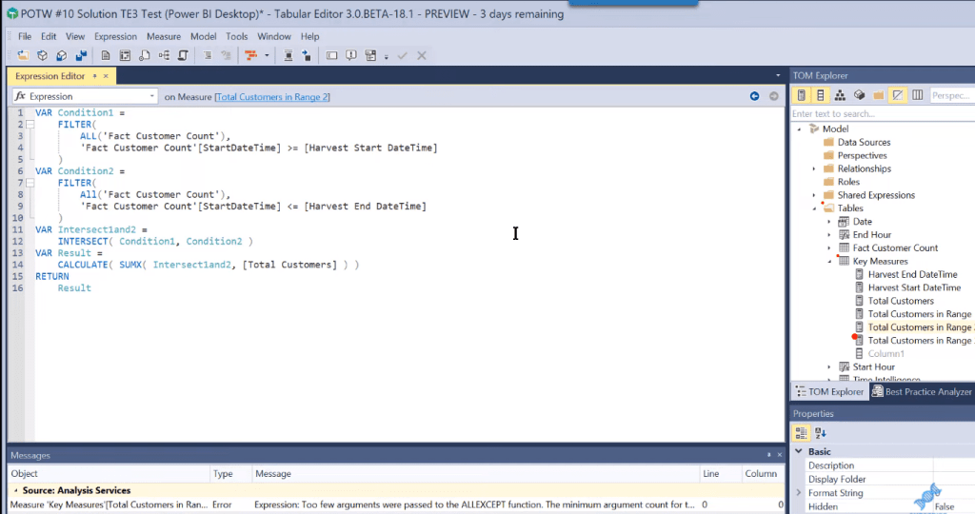
Task: Click the indent lines toolbar icon
Action: click(207, 56)
